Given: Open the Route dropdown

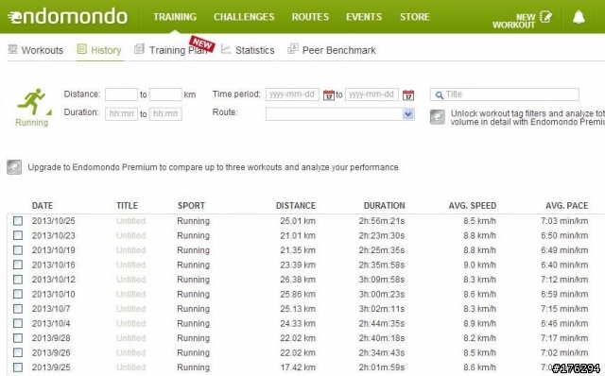Looking at the screenshot, I should (340, 114).
